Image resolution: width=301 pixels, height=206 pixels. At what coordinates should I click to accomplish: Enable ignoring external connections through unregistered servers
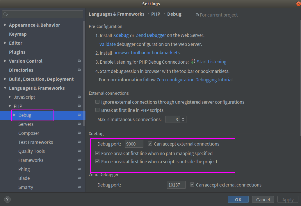(97, 102)
